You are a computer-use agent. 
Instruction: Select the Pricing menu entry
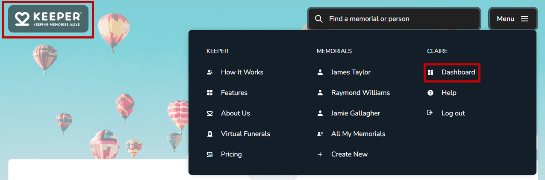coord(231,154)
